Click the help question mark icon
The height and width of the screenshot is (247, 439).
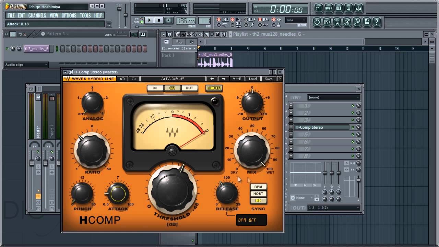377,22
